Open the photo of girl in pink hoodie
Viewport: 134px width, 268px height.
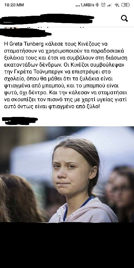coord(67,174)
